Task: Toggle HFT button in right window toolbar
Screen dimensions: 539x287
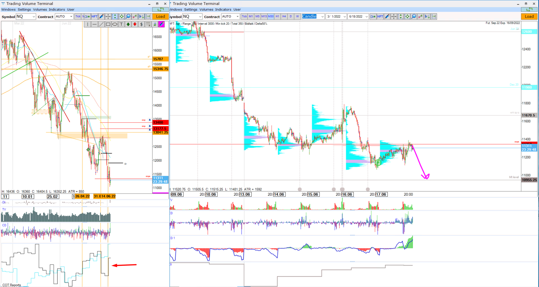Action: [380, 16]
